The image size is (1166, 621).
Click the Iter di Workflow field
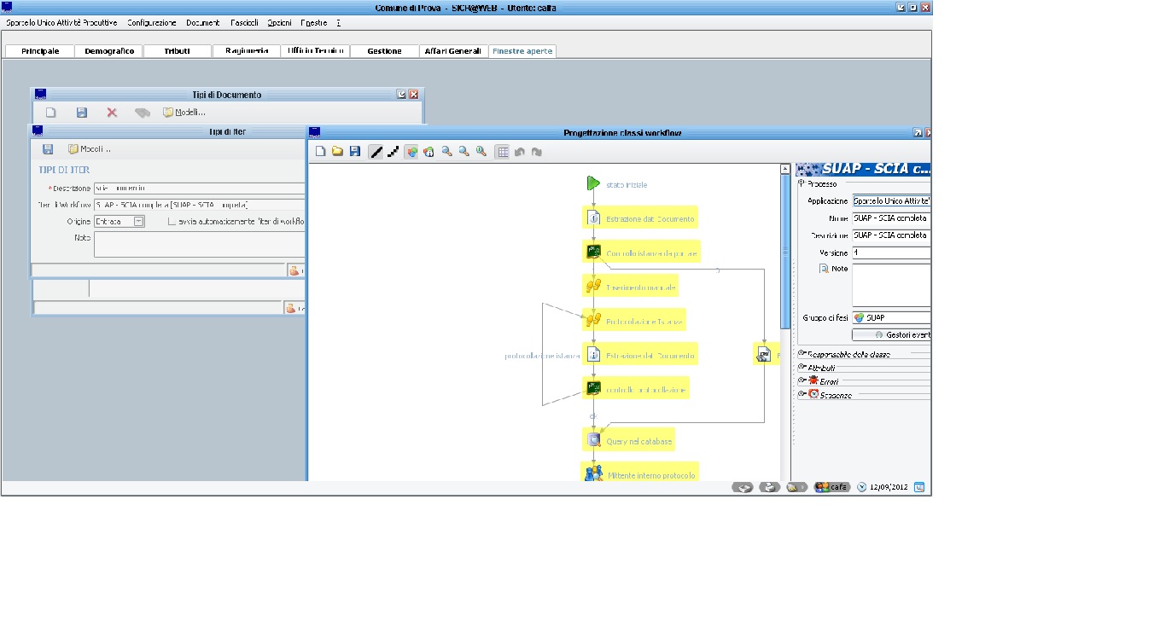199,205
